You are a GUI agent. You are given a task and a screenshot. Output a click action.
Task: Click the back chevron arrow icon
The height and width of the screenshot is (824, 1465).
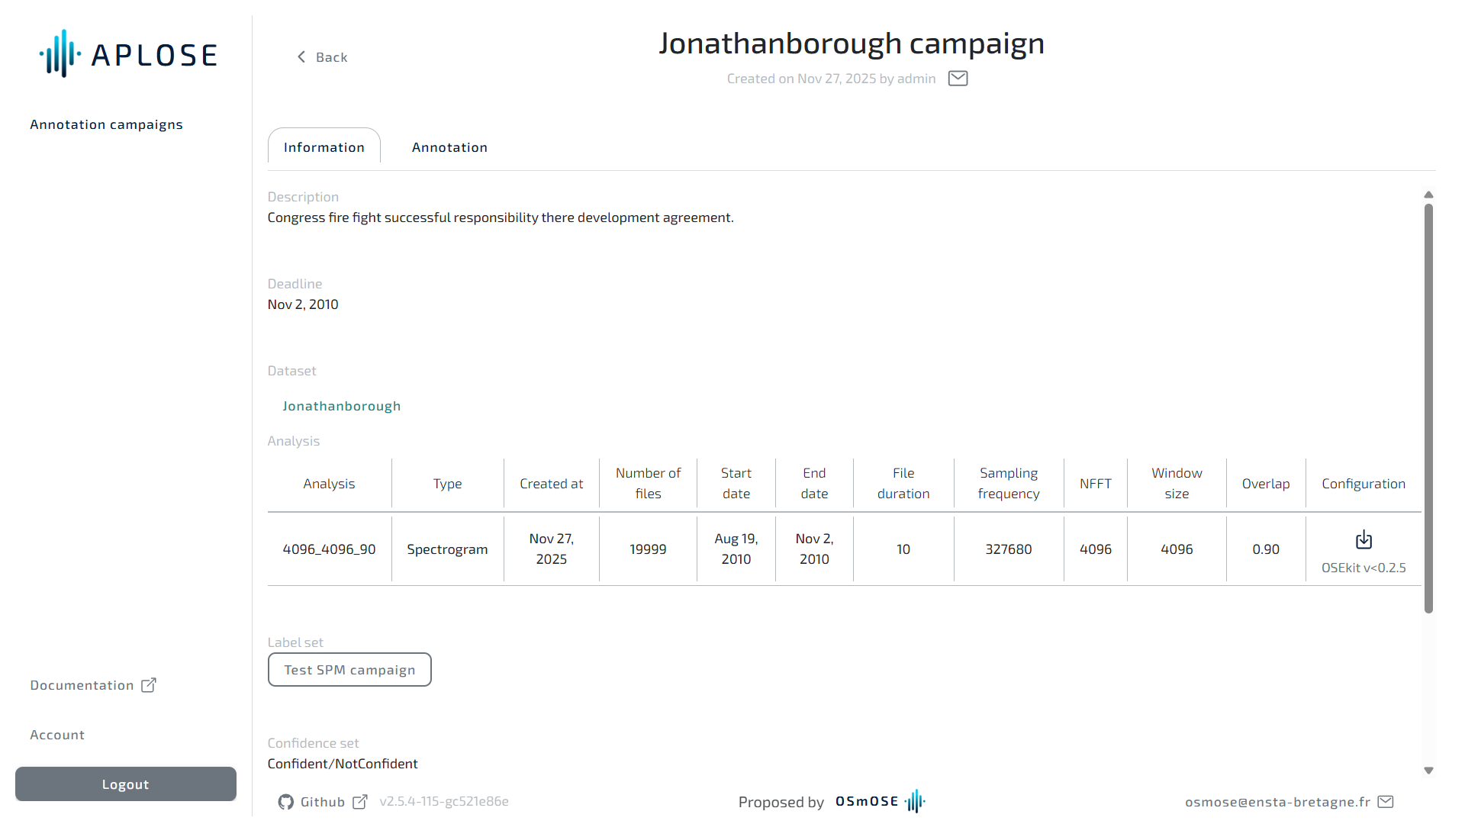coord(301,57)
